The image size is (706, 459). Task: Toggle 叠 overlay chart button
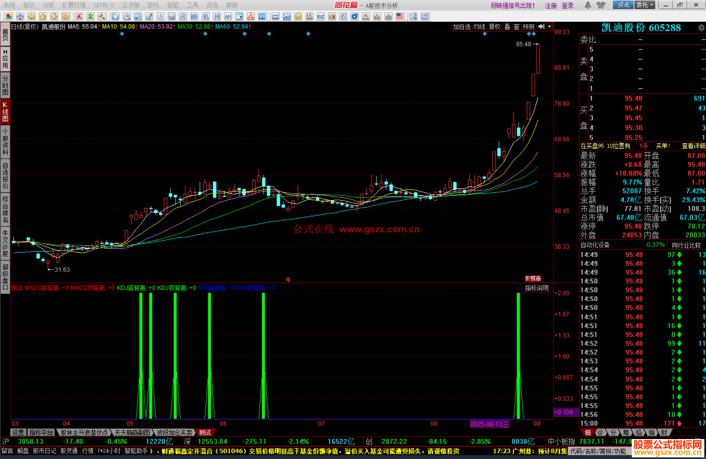[507, 27]
